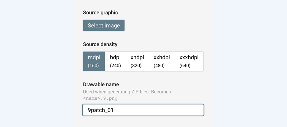Click the Source graphic heading
The image size is (287, 127).
click(100, 12)
